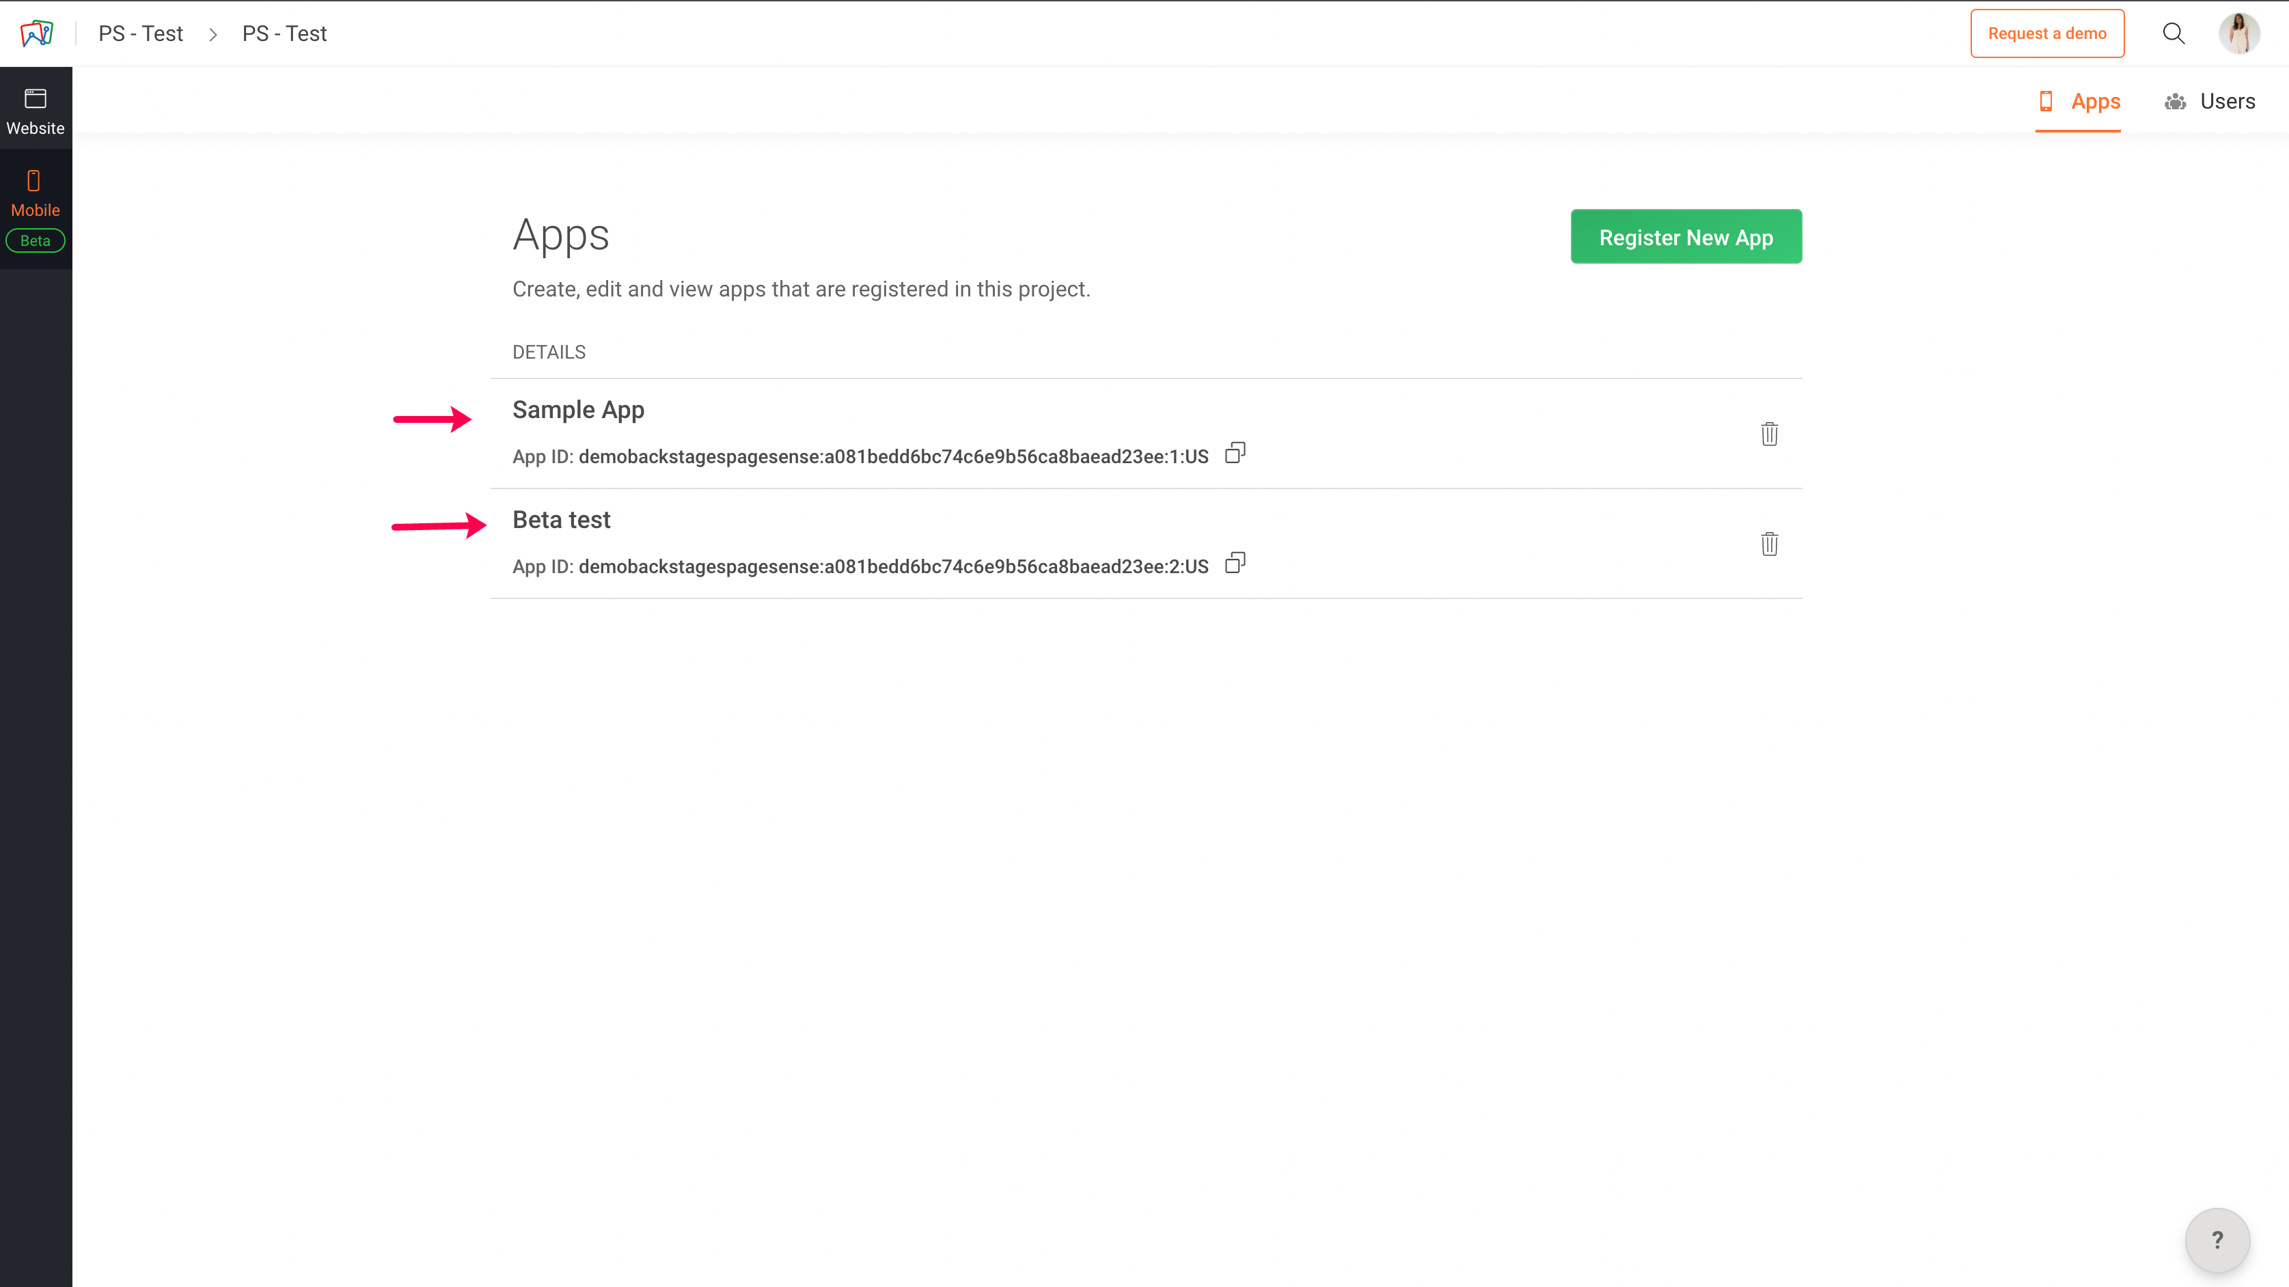The image size is (2289, 1287).
Task: Delete the Sample App entry
Action: point(1769,434)
